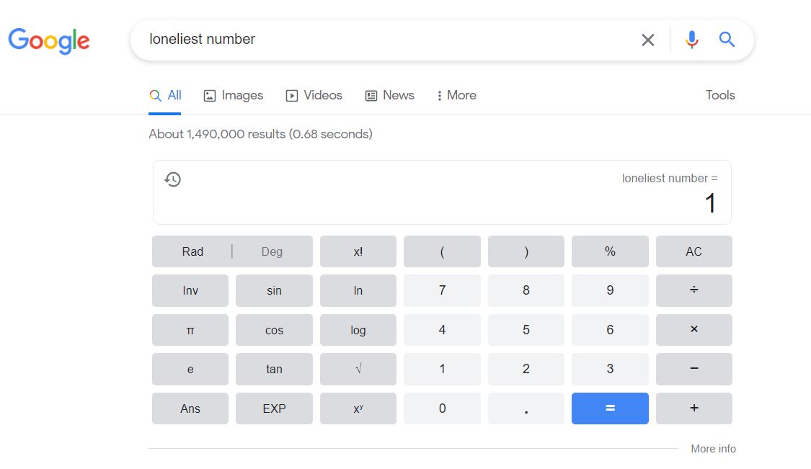
Task: Click the number 4 key
Action: 442,330
